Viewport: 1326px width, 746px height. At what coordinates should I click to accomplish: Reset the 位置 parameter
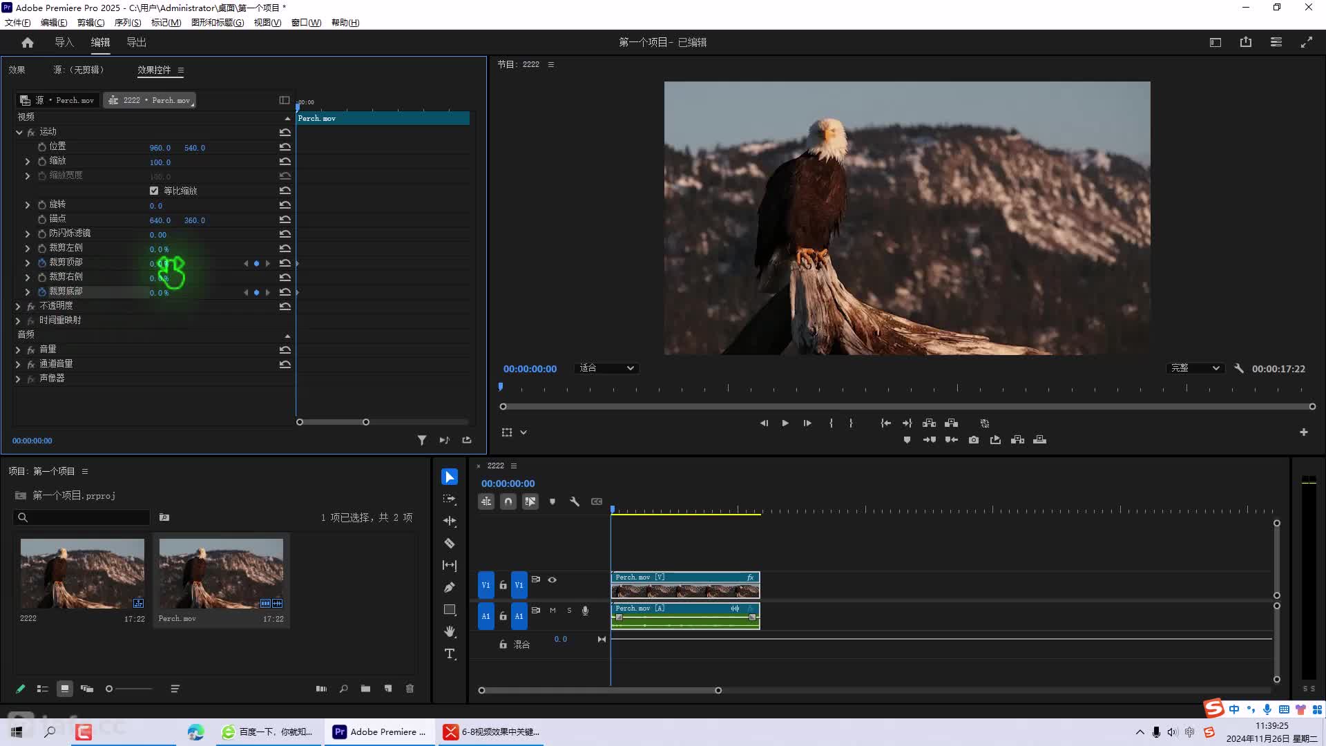coord(285,146)
